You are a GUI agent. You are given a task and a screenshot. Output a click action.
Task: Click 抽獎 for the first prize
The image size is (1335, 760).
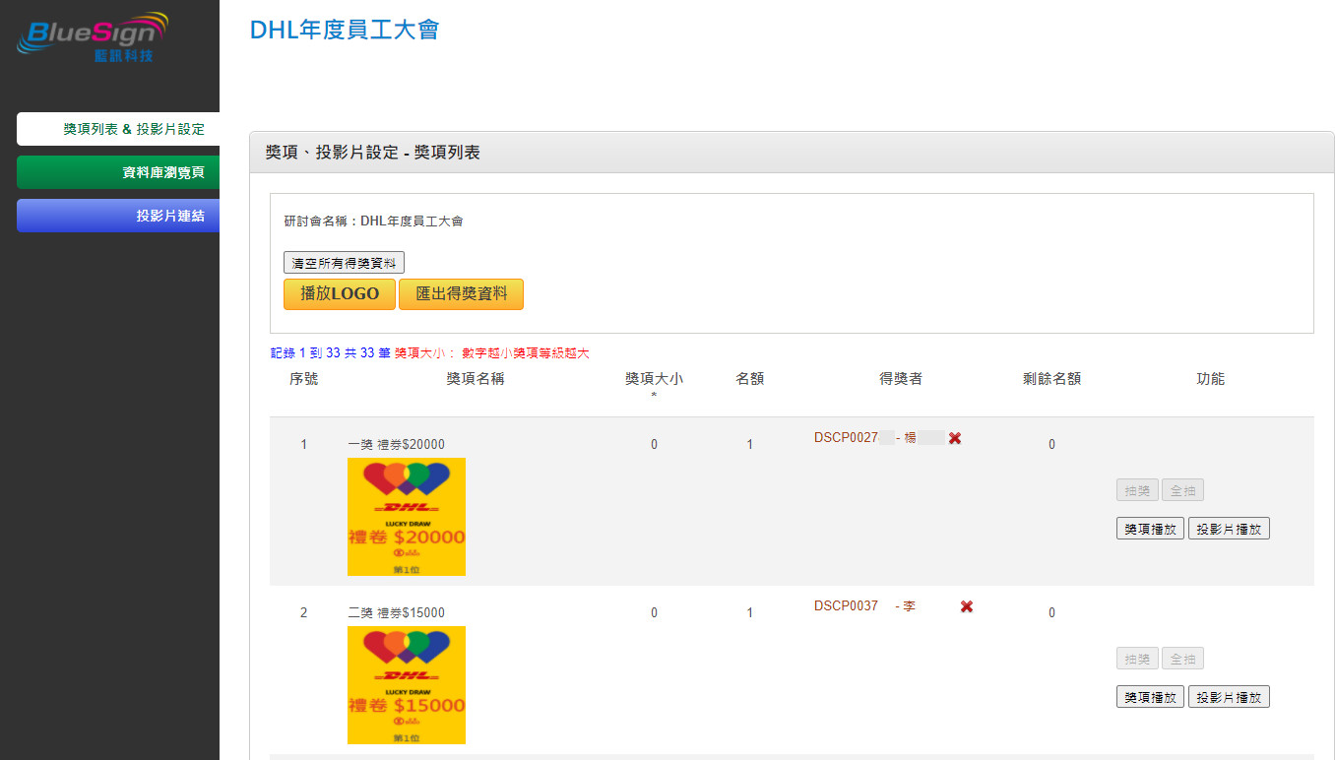1137,489
